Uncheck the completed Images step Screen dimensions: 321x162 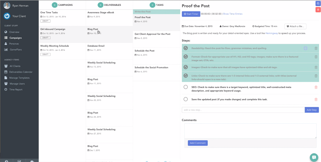(x=185, y=67)
